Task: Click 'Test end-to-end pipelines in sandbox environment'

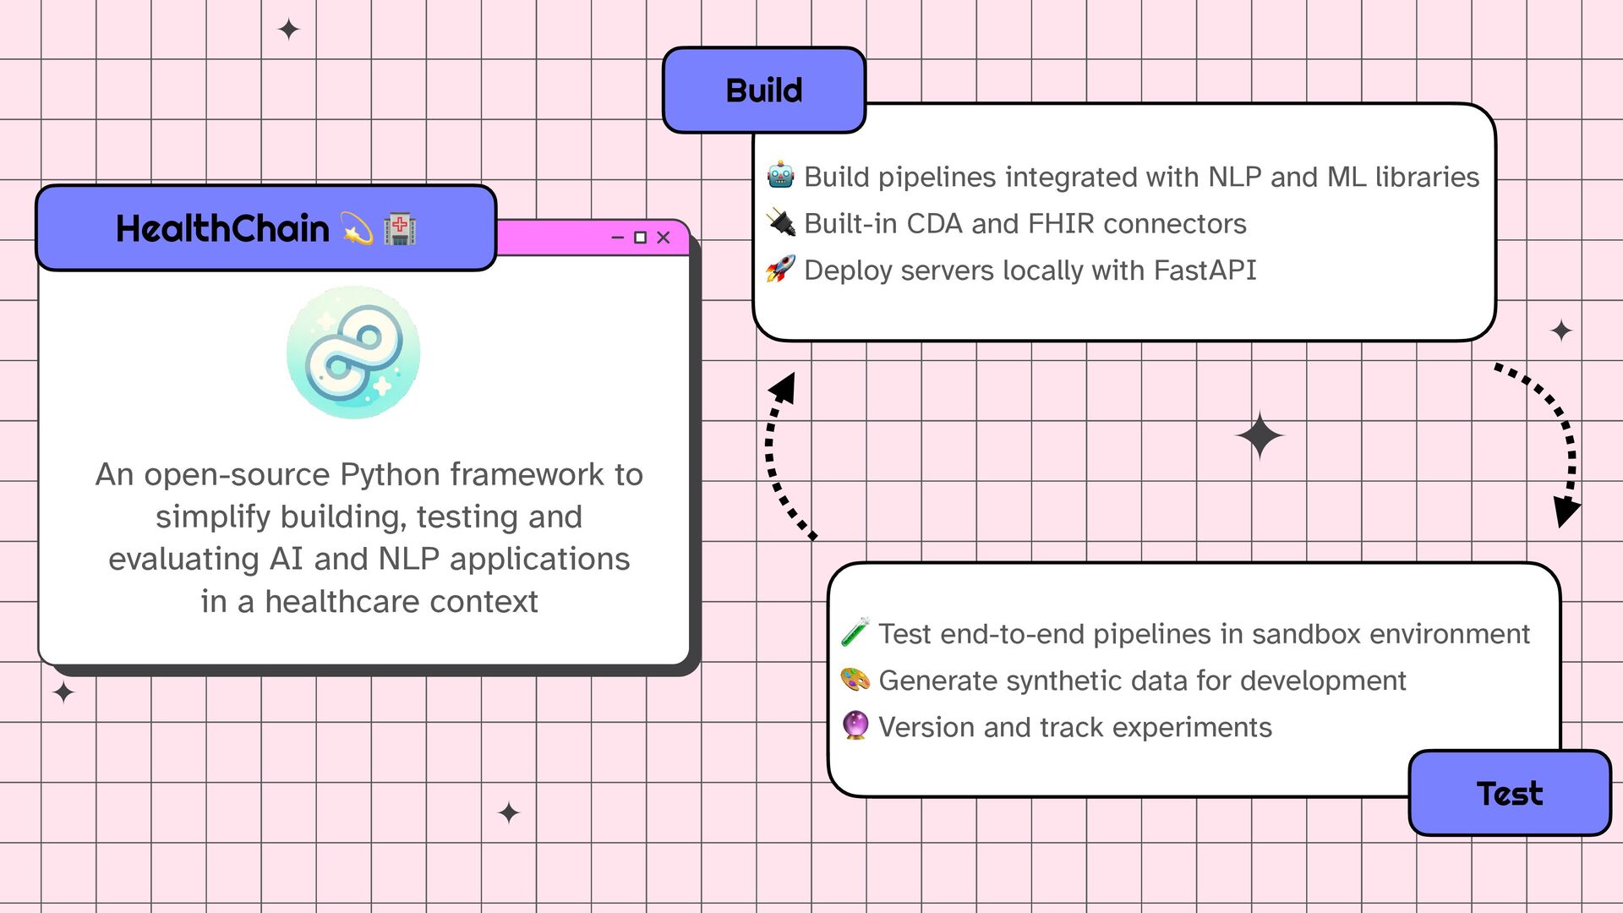Action: pyautogui.click(x=1205, y=634)
